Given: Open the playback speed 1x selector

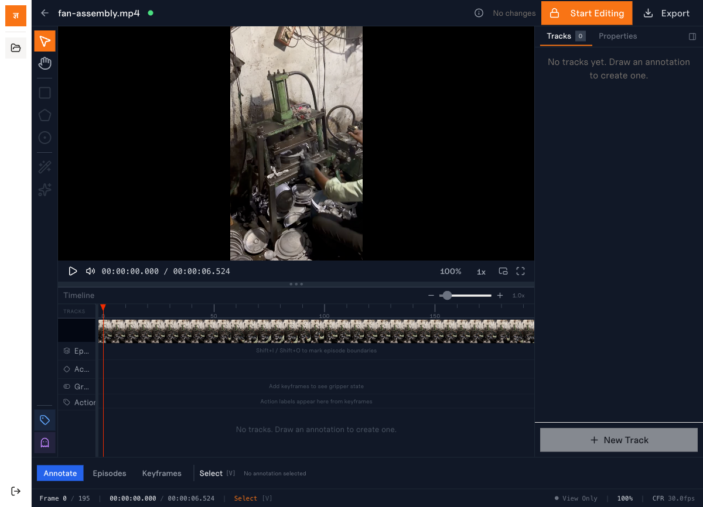Looking at the screenshot, I should pyautogui.click(x=481, y=271).
